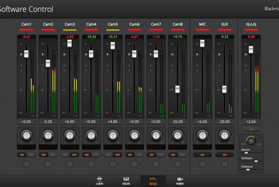Solo MIC with its headphone icon

coord(203,164)
